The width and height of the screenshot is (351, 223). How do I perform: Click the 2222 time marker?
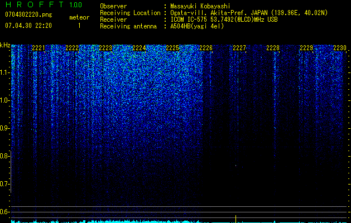click(x=72, y=48)
